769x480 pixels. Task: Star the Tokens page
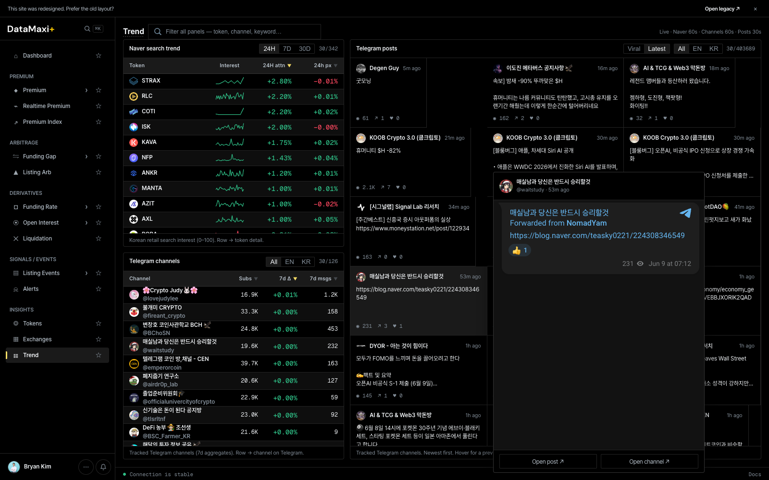tap(99, 324)
